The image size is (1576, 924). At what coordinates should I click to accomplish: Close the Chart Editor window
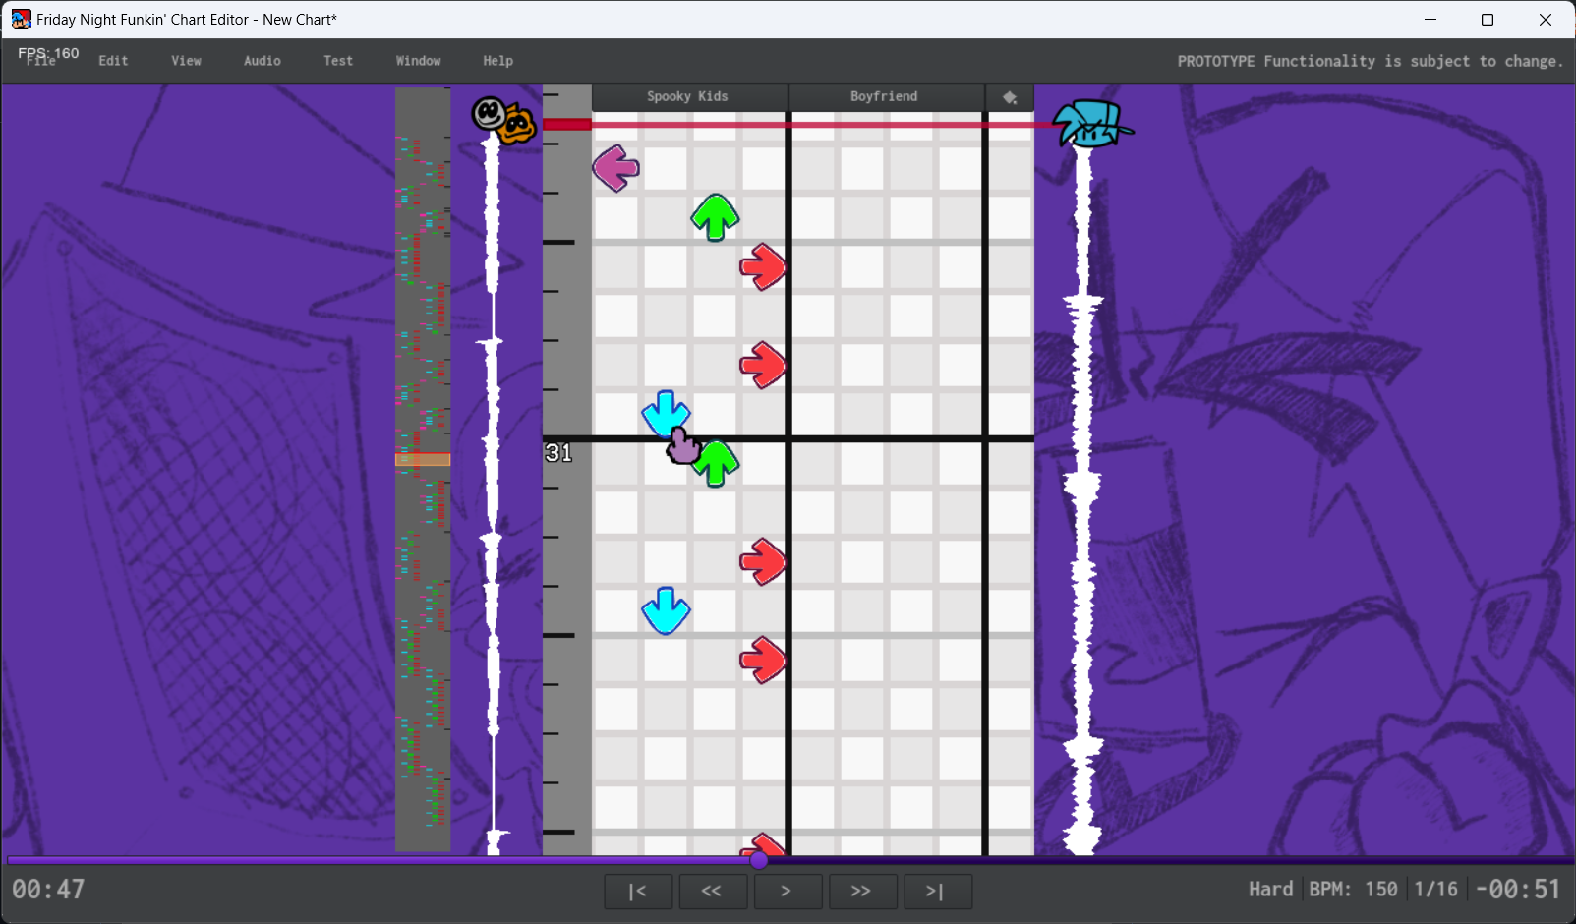[x=1546, y=20]
